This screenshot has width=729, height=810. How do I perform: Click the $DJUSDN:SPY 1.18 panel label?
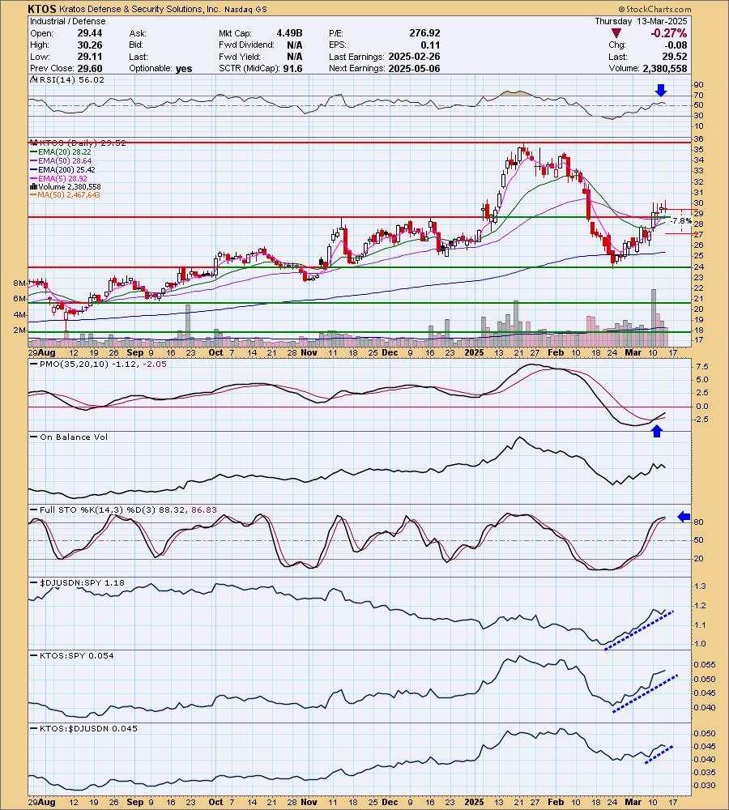point(82,582)
